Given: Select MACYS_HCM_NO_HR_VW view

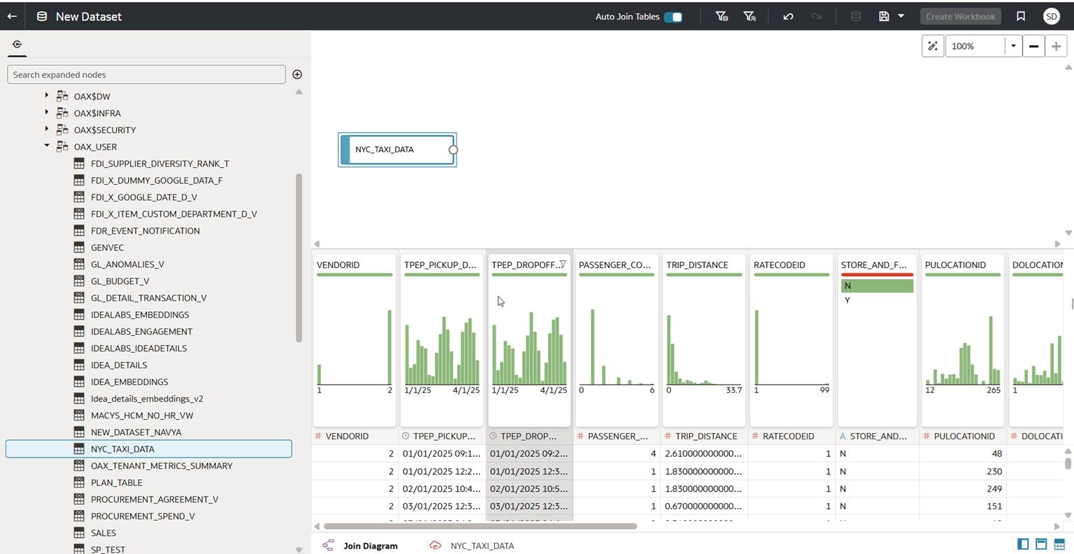Looking at the screenshot, I should [142, 415].
